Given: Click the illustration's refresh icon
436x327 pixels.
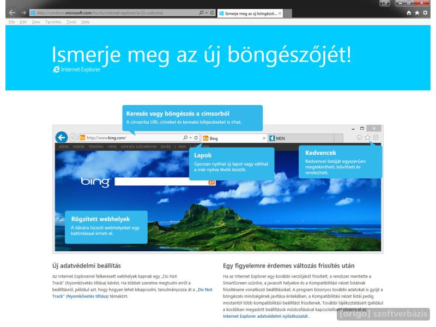Looking at the screenshot, I should [x=196, y=138].
